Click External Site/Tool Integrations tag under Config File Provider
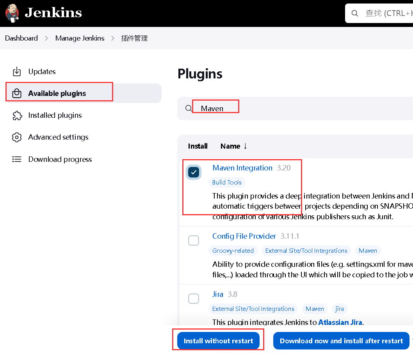413x353 pixels. coord(306,250)
